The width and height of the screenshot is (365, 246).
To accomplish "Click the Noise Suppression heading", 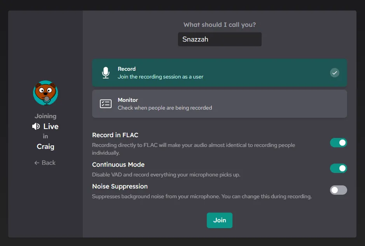I will pos(120,186).
